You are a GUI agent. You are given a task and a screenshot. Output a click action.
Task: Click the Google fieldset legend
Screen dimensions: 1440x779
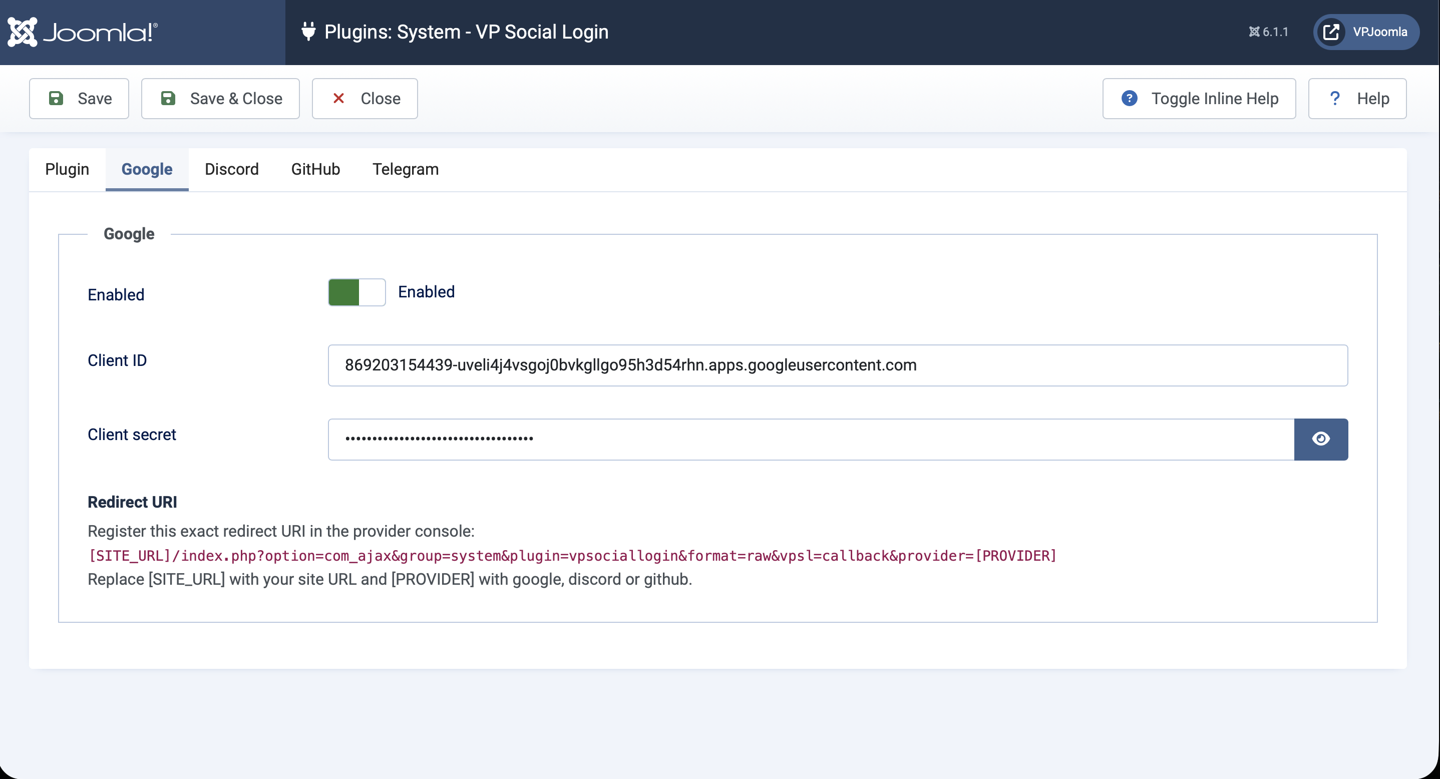(x=129, y=234)
